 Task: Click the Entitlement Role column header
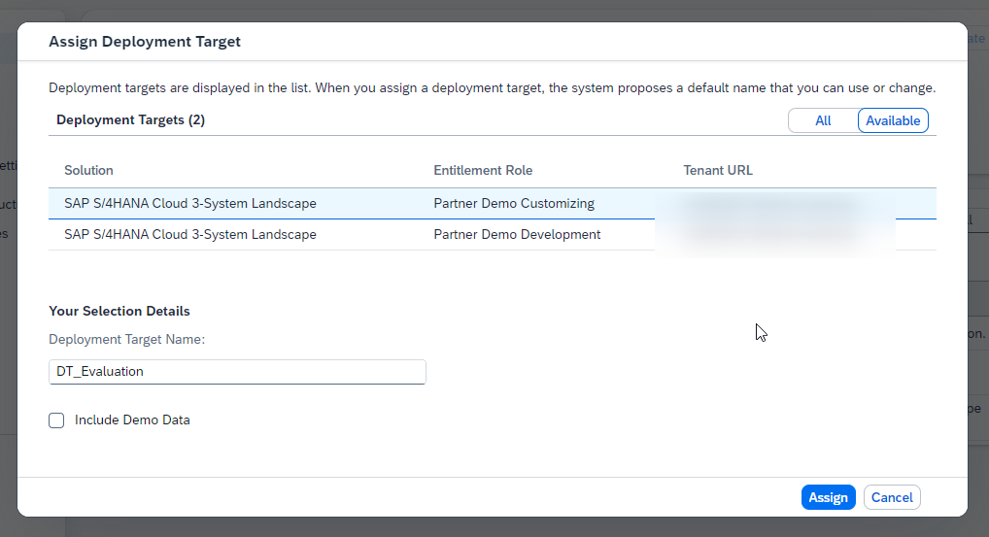483,170
